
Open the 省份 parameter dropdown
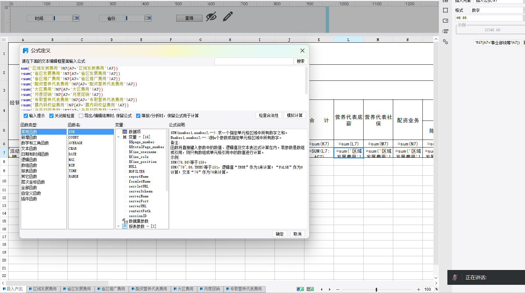point(148,18)
